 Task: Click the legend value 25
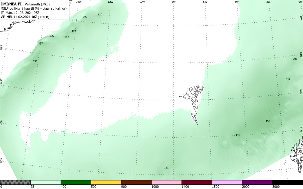coord(32,187)
